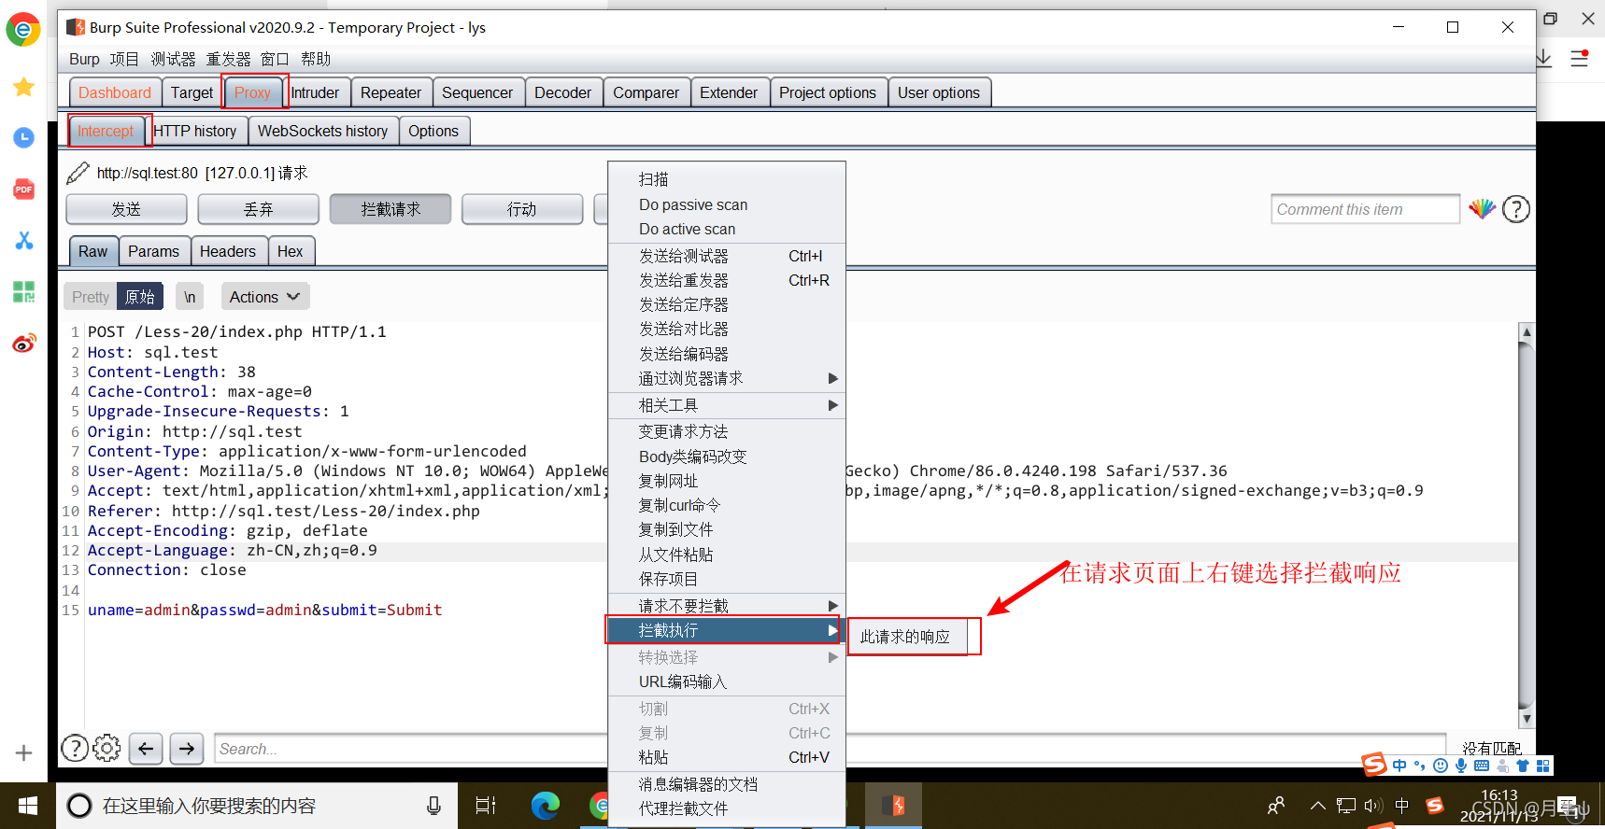Open browser sidebar PDF tool icon

click(24, 190)
